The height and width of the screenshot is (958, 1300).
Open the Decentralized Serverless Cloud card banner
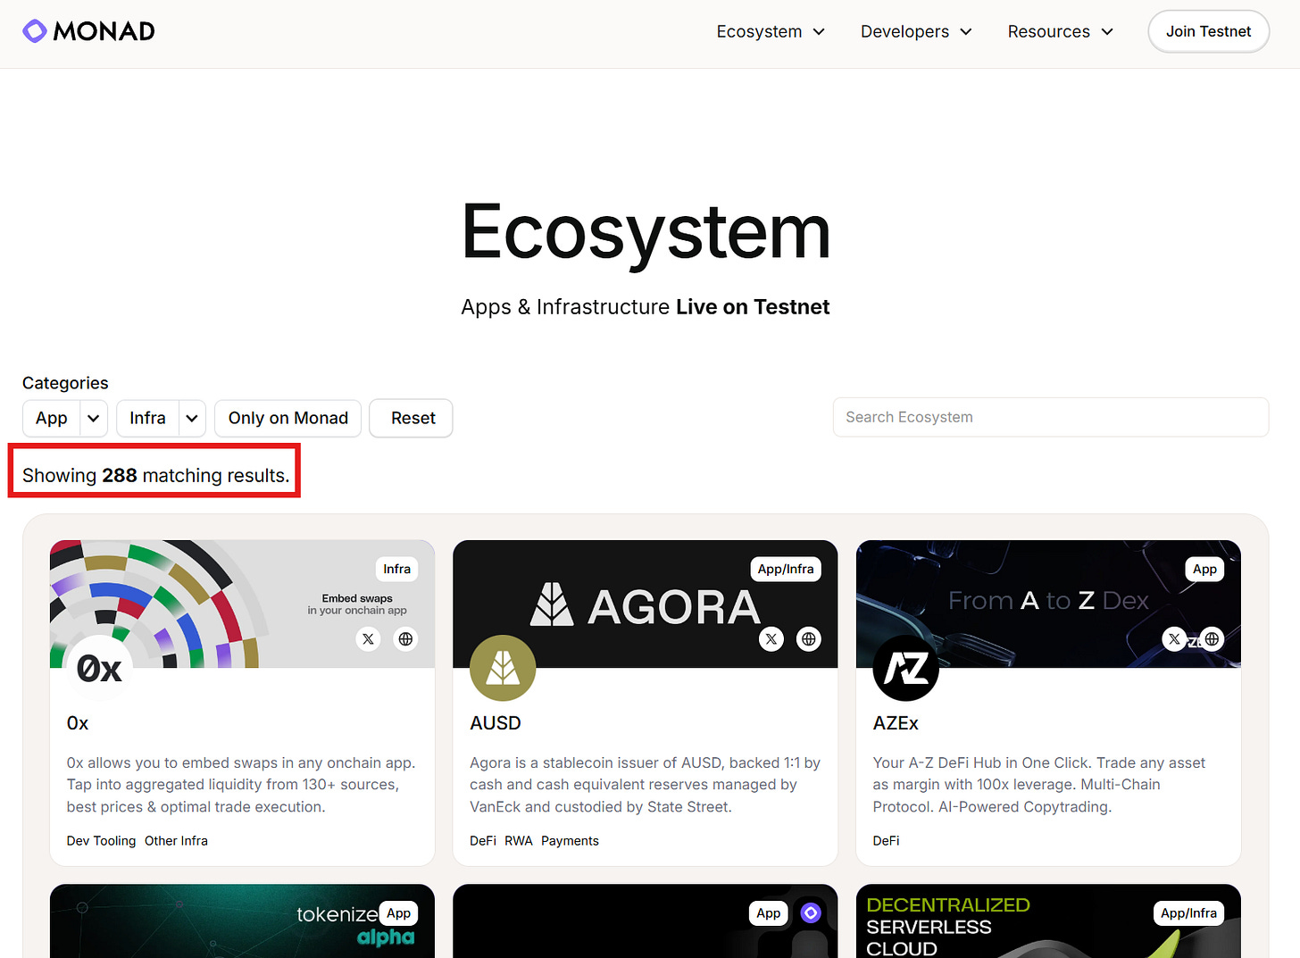[1048, 921]
